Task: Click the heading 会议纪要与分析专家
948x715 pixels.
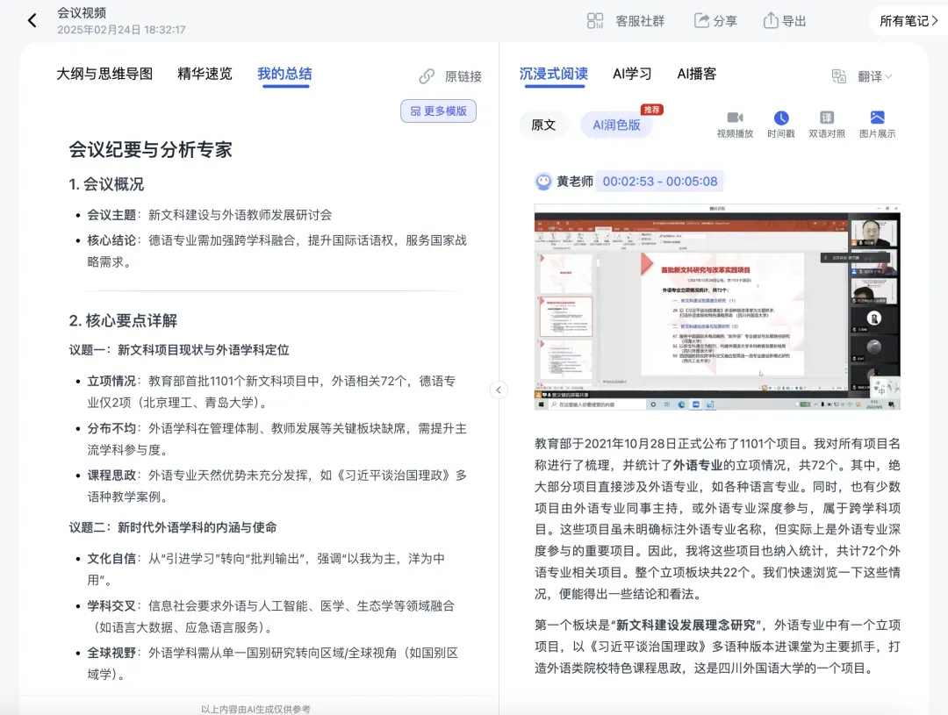Action: tap(151, 149)
